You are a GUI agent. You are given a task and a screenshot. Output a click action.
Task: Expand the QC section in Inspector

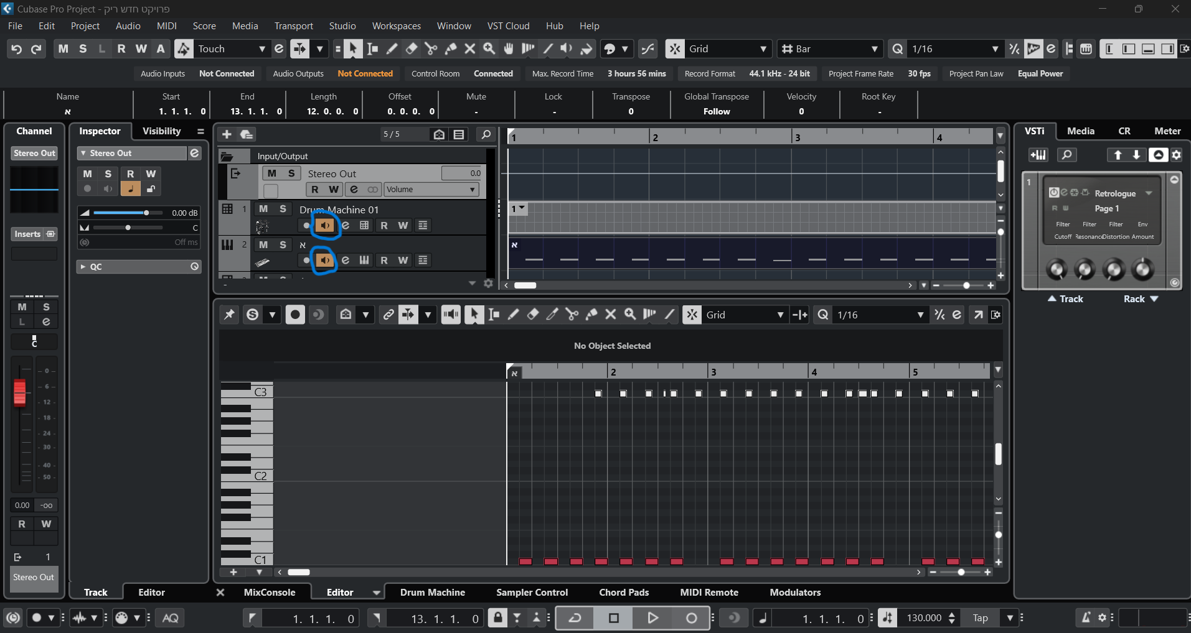pos(83,267)
